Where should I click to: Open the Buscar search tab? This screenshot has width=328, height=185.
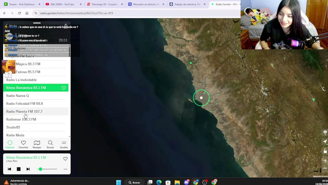[x=50, y=144]
